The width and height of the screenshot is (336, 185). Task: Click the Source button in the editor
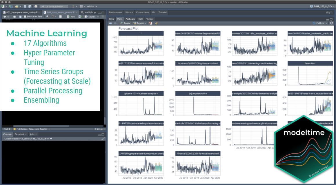[90, 17]
